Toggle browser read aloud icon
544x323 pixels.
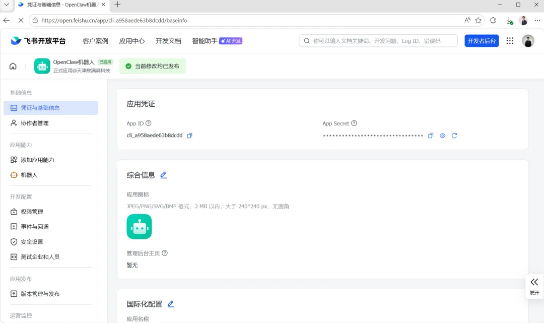click(x=467, y=21)
